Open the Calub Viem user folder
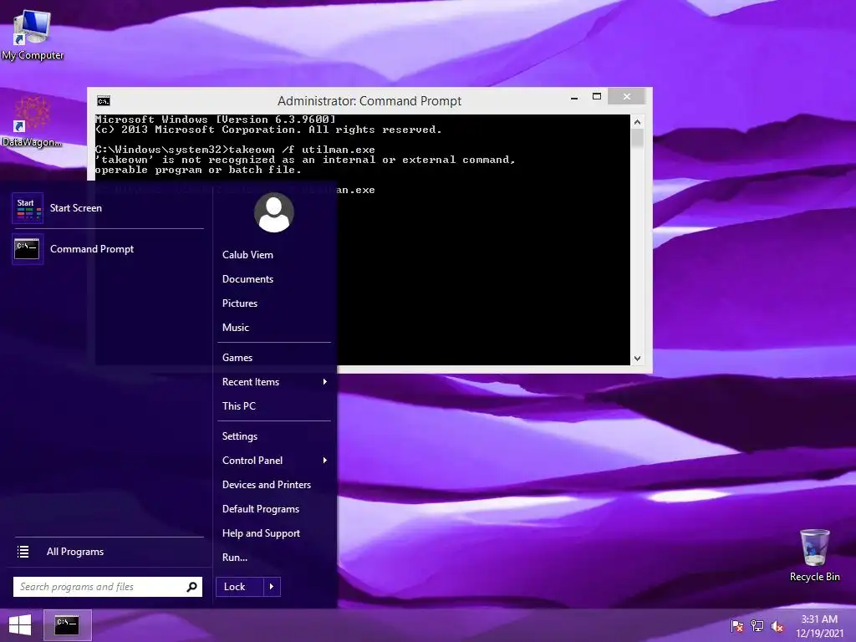The height and width of the screenshot is (642, 856). [247, 255]
